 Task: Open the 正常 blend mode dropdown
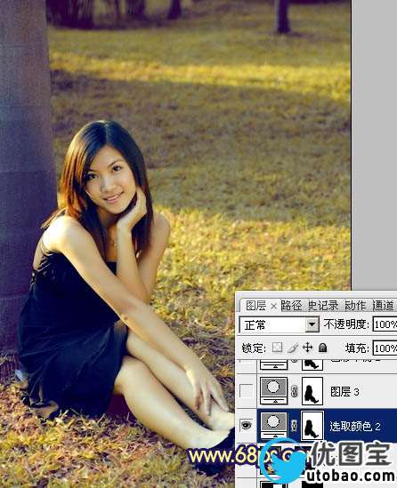tap(280, 325)
